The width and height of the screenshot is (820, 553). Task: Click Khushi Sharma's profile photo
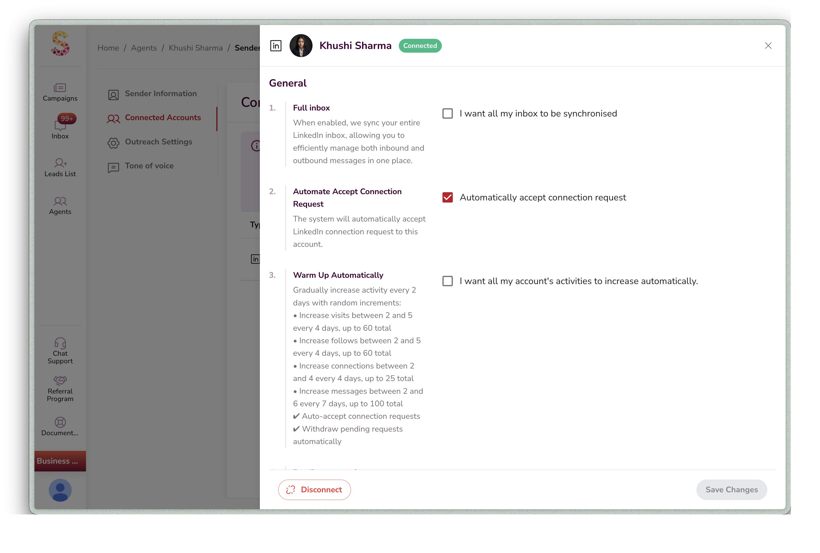(x=301, y=46)
